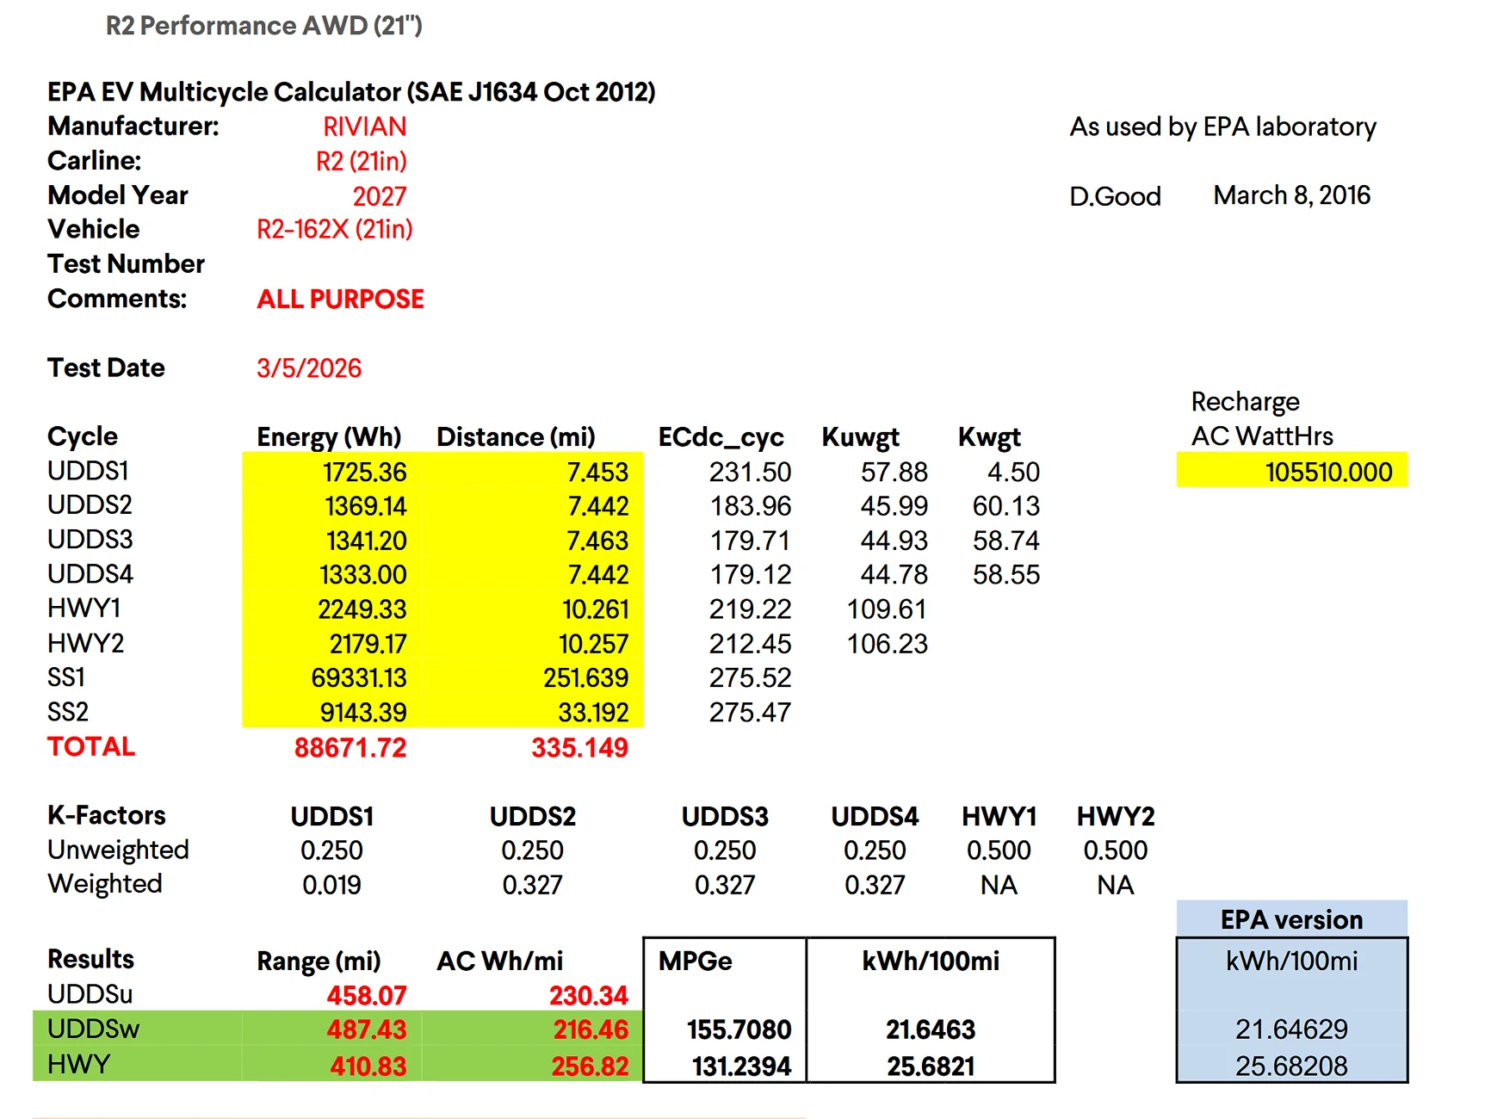The image size is (1491, 1119).
Task: Click SS2 energy value 9143.39
Action: (x=362, y=713)
